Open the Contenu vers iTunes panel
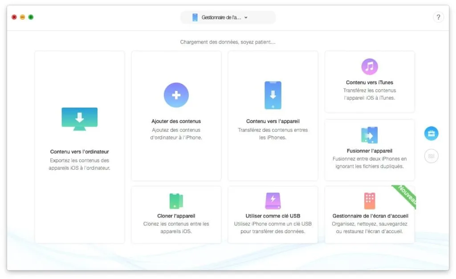 (370, 82)
